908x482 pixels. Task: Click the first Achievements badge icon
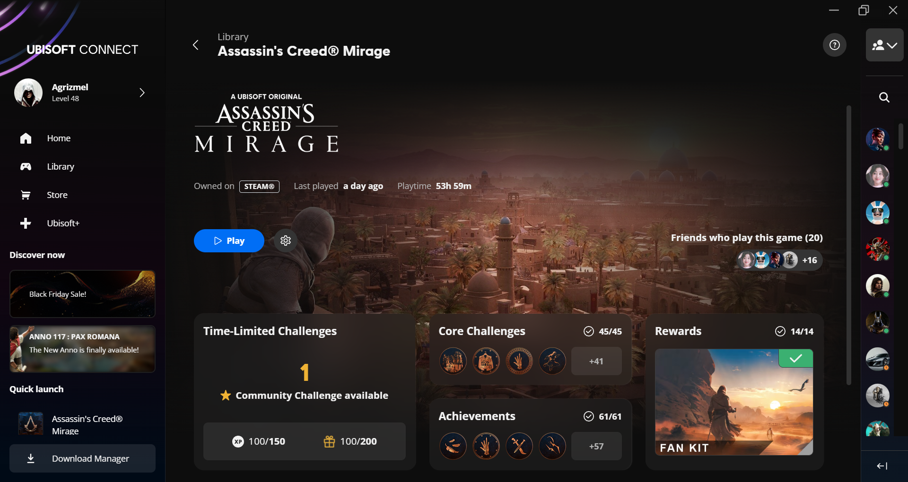453,446
